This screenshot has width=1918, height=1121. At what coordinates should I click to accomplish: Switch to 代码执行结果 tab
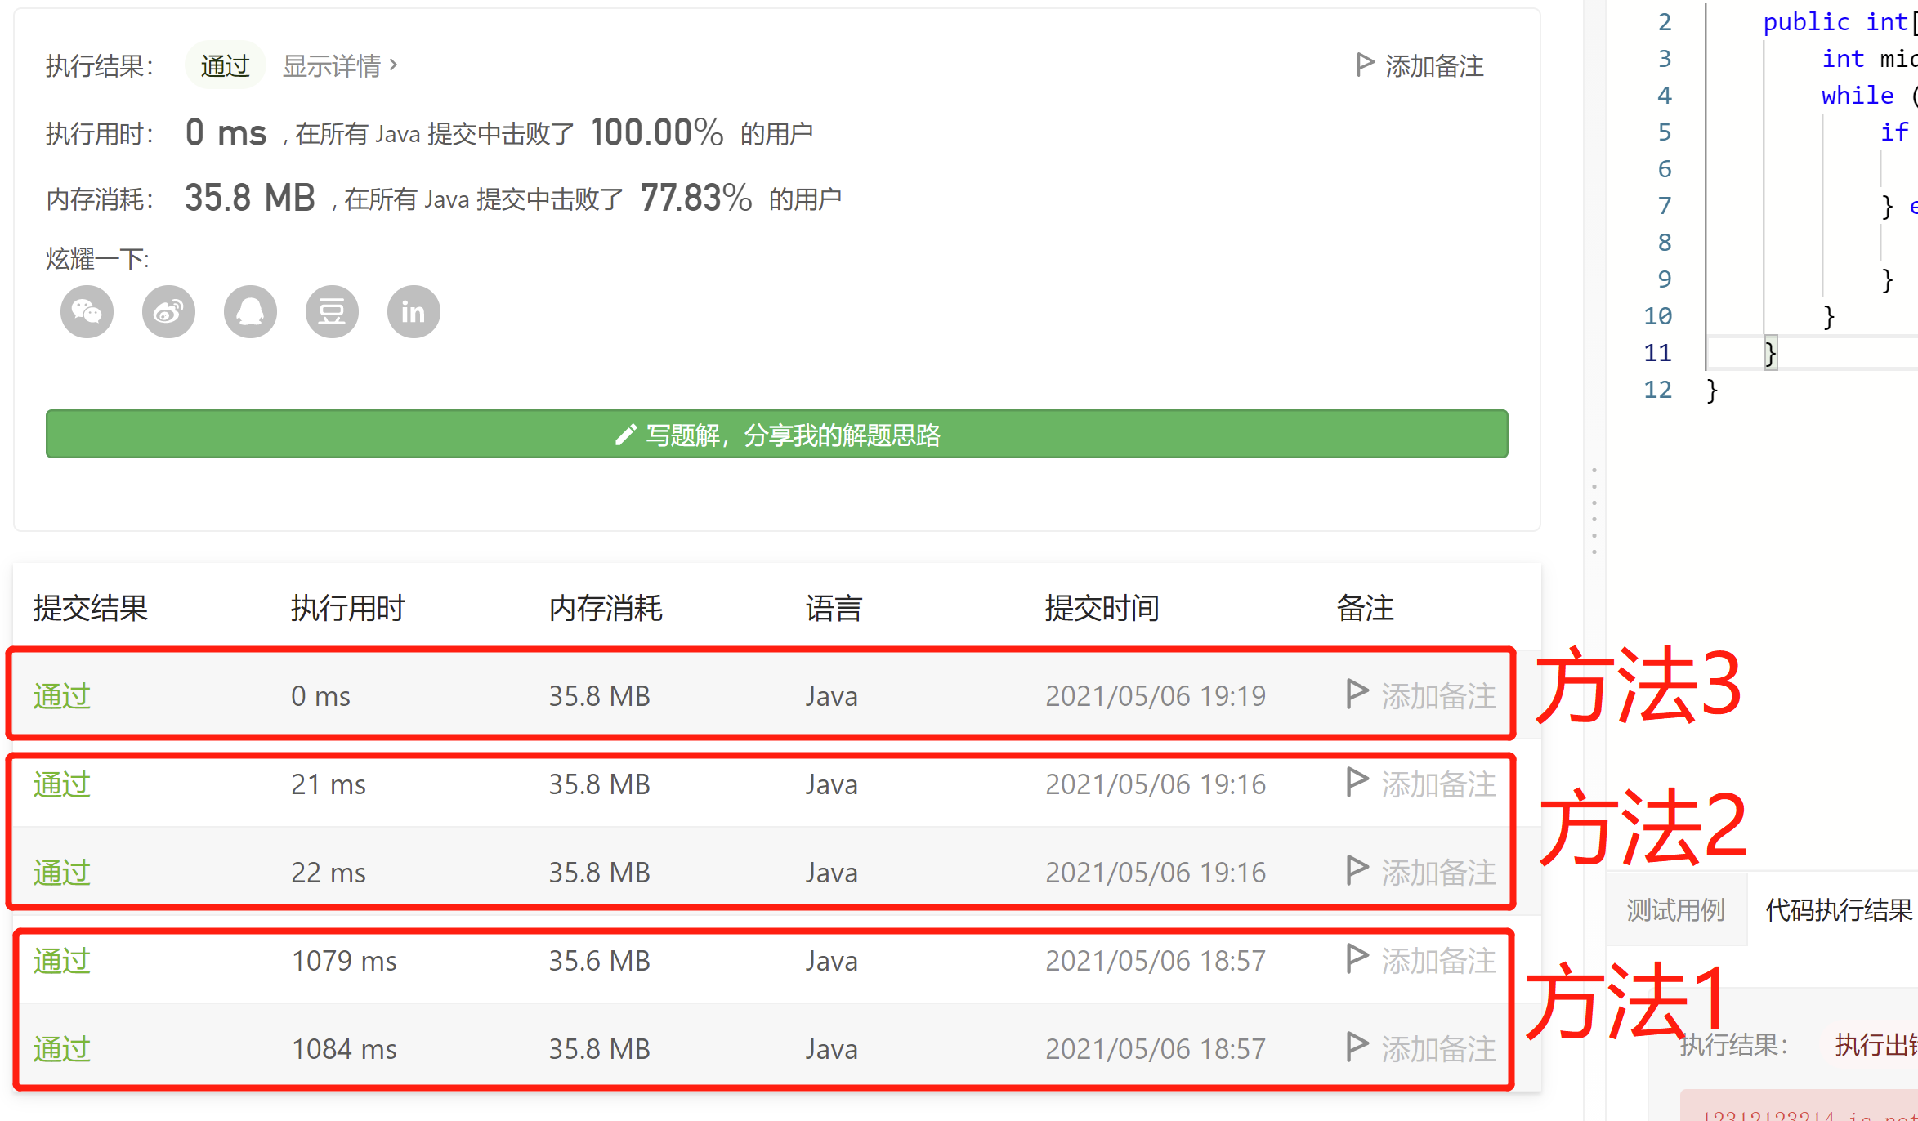pyautogui.click(x=1839, y=909)
